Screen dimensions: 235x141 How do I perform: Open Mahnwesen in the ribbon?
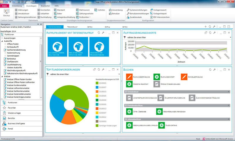pyautogui.click(x=83, y=10)
